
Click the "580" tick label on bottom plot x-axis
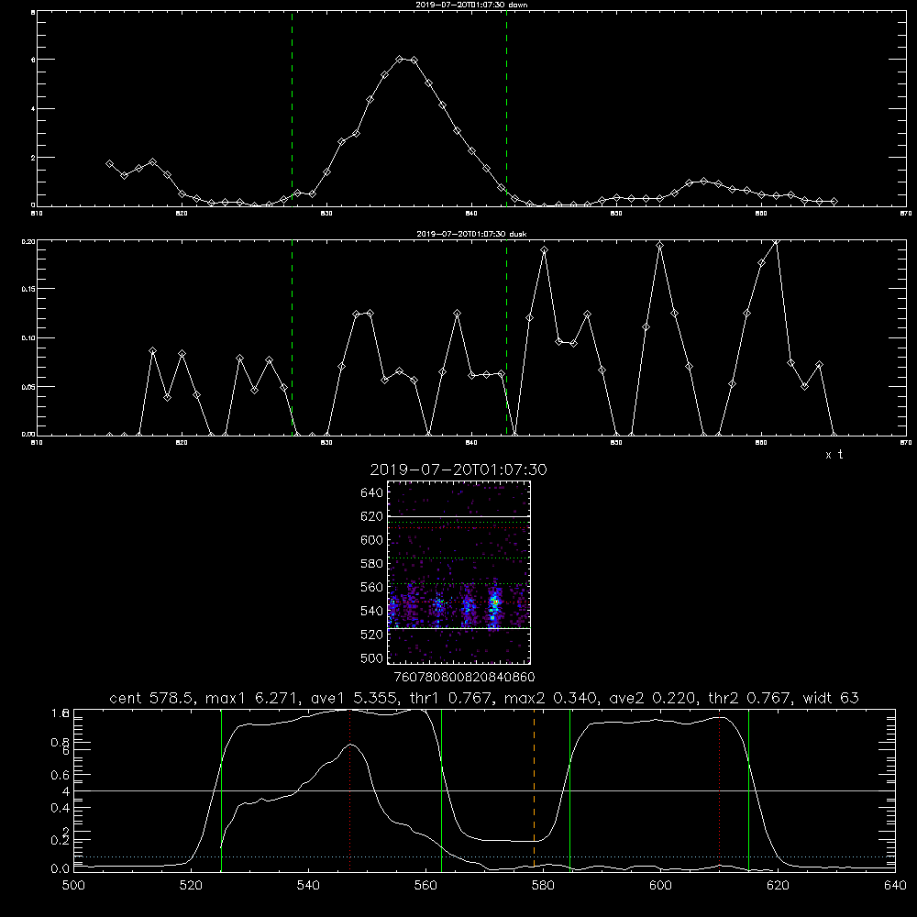click(543, 886)
